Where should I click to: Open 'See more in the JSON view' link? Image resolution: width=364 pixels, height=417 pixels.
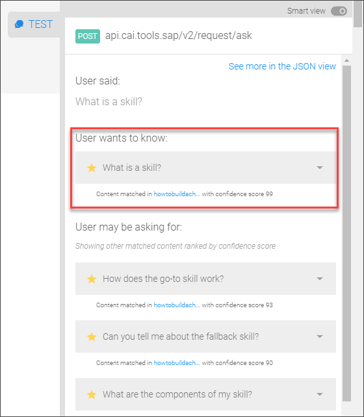(x=282, y=66)
